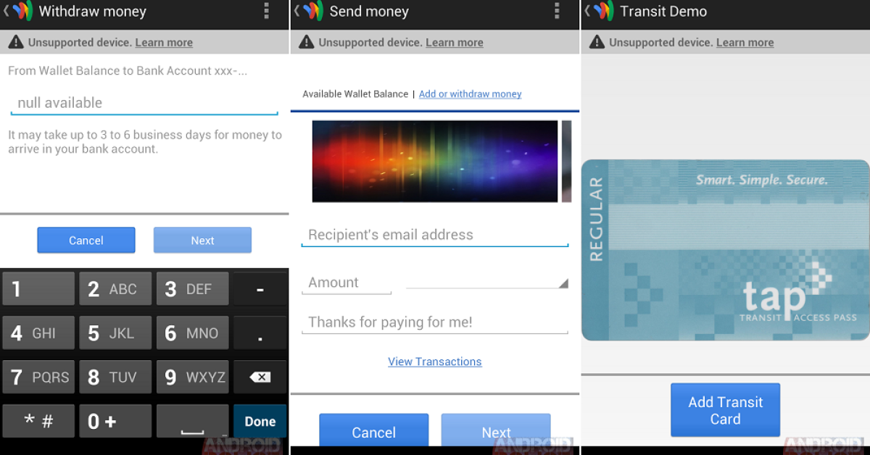This screenshot has width=870, height=455.
Task: Click Add Transit Card button
Action: click(725, 410)
